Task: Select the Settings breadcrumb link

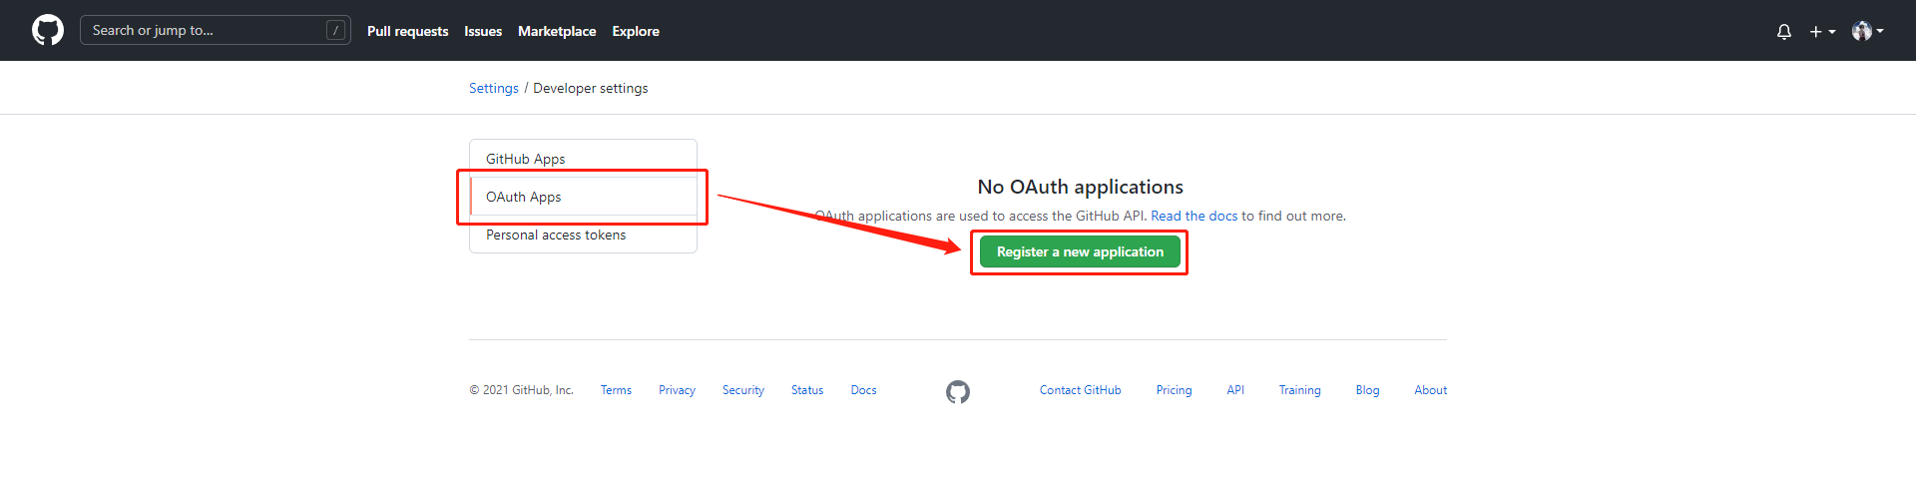Action: [494, 88]
